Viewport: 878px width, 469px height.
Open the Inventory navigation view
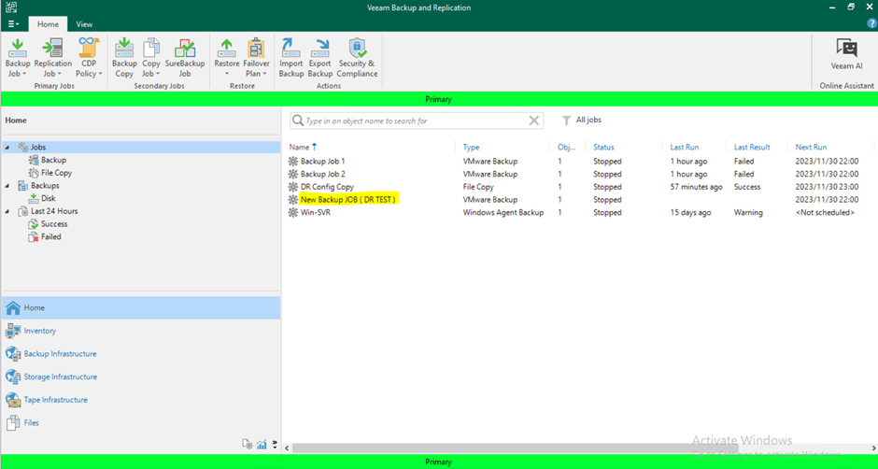(140, 331)
